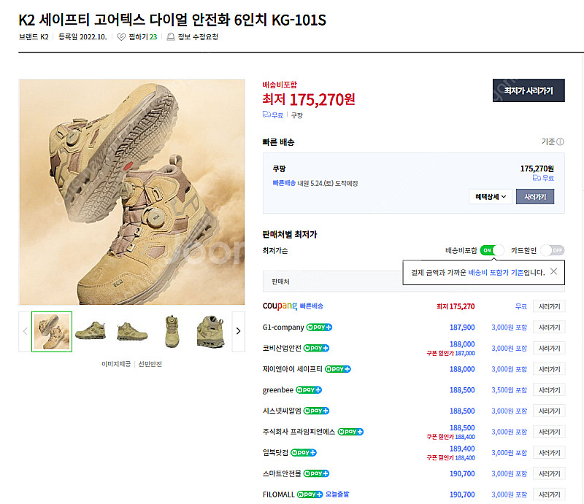Close the shipping-included tooltip
The height and width of the screenshot is (504, 584).
554,271
